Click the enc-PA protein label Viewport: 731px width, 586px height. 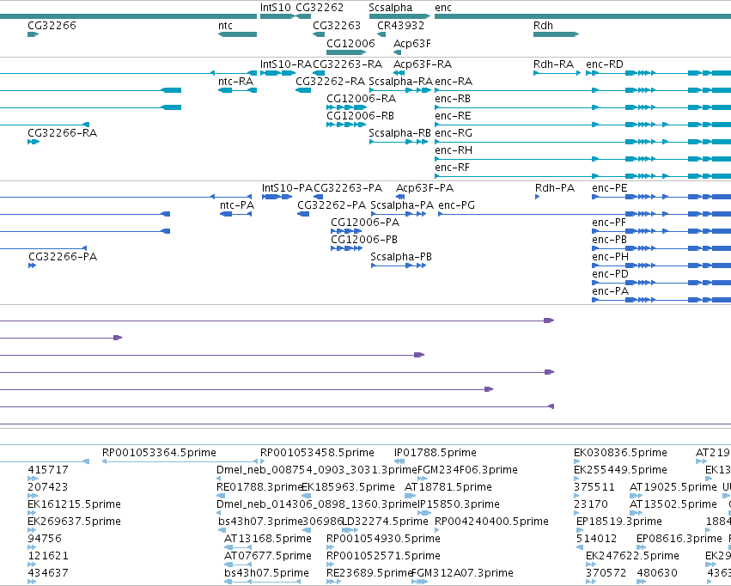[x=610, y=291]
